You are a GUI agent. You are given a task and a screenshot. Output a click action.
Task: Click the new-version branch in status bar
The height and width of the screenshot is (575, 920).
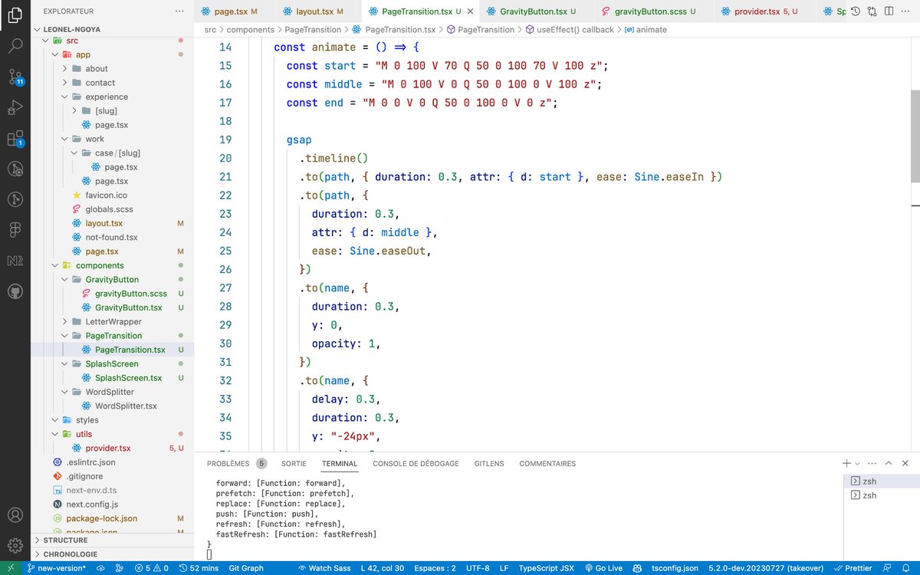(x=55, y=568)
